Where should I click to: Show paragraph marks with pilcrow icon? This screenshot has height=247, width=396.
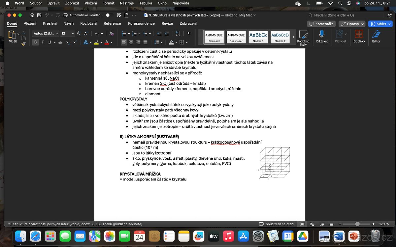pos(189,33)
